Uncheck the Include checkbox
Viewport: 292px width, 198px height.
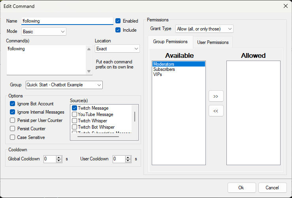pyautogui.click(x=118, y=30)
